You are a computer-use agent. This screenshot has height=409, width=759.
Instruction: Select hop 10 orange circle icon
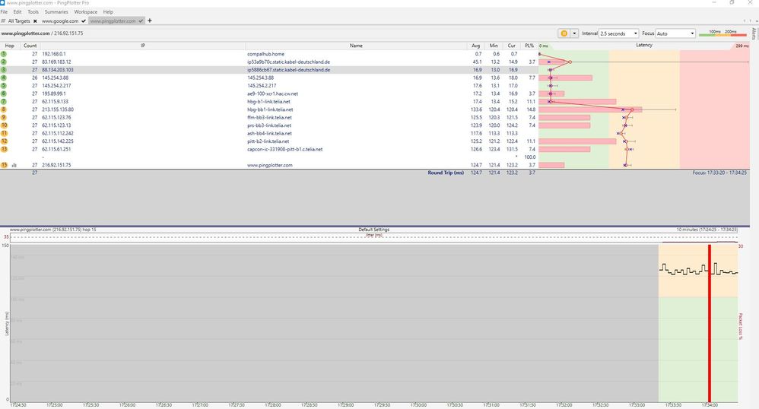(x=4, y=125)
